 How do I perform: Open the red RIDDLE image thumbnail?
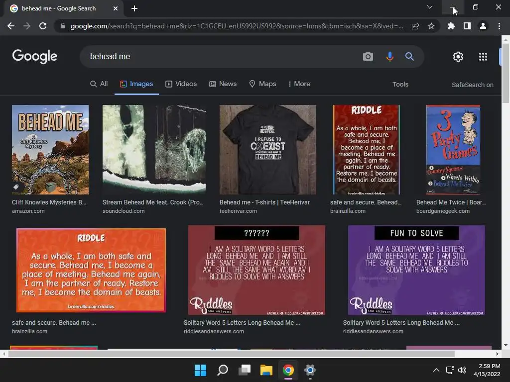click(x=366, y=149)
